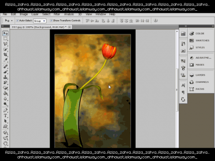215x161 pixels.
Task: Select the Quick Selection tool
Action: pyautogui.click(x=6, y=49)
